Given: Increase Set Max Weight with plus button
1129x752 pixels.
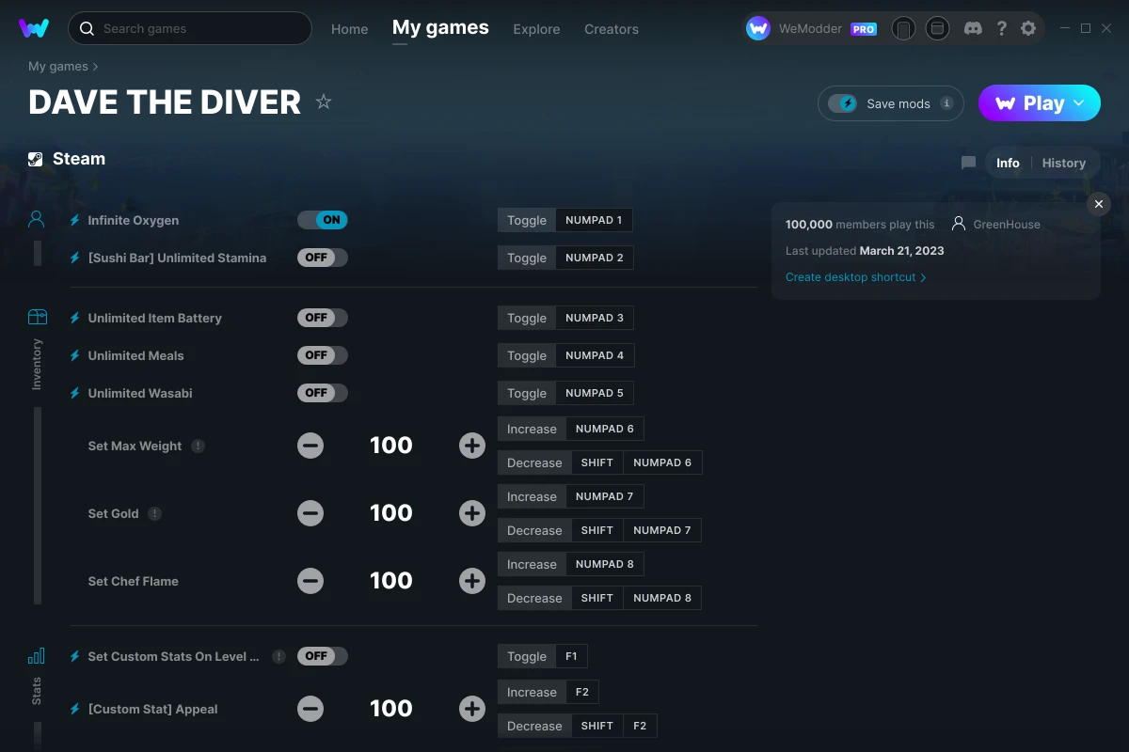Looking at the screenshot, I should pos(472,446).
